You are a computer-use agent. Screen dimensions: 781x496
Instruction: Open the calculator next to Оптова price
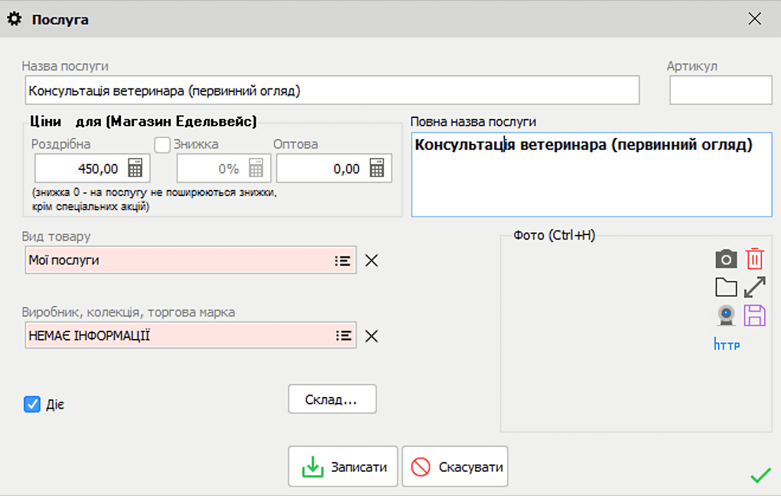377,168
